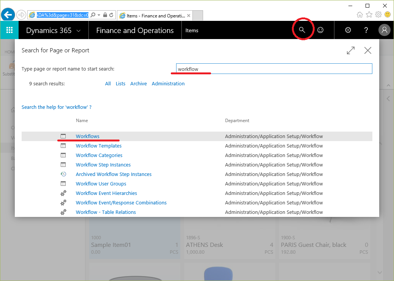The height and width of the screenshot is (281, 394).
Task: Open the address bar search dropdown arrow
Action: tap(99, 15)
